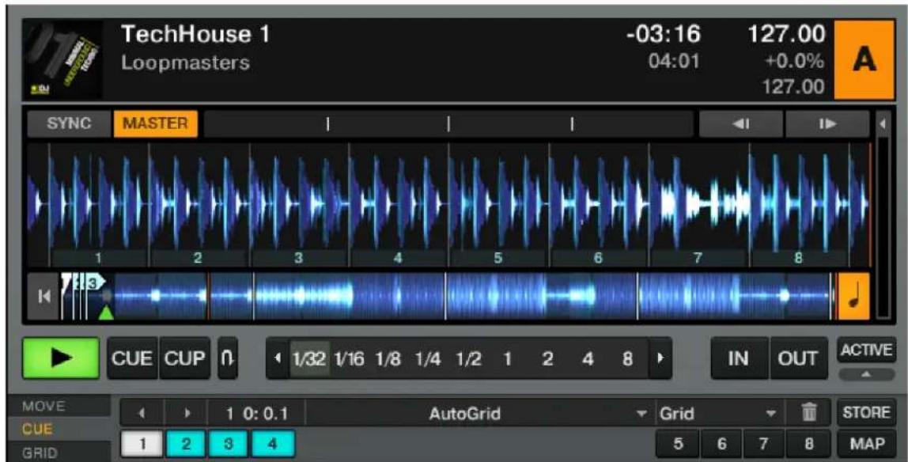This screenshot has width=908, height=462.
Task: Nudge tempo back with the left bend arrow
Action: [x=741, y=124]
